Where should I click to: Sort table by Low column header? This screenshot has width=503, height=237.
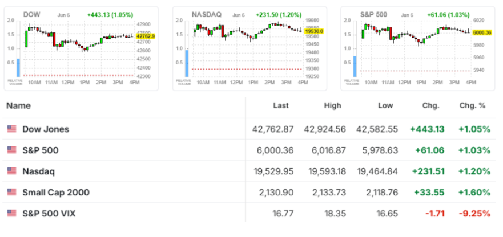click(x=385, y=106)
